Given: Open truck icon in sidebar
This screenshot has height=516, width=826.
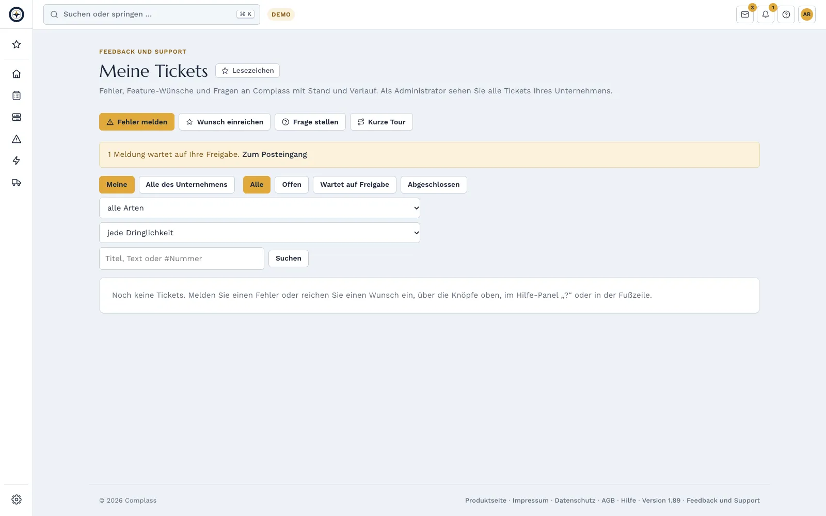Looking at the screenshot, I should pos(17,182).
